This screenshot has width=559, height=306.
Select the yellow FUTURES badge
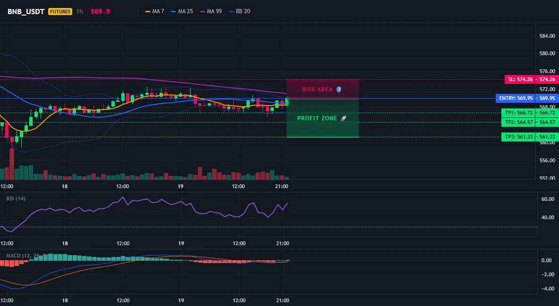[x=60, y=11]
